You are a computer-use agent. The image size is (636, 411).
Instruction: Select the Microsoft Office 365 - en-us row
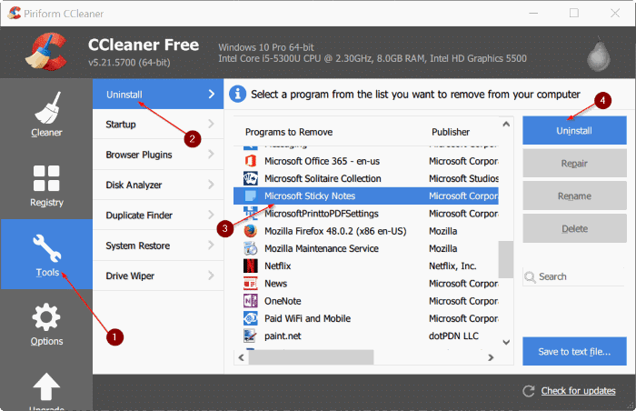pyautogui.click(x=366, y=161)
